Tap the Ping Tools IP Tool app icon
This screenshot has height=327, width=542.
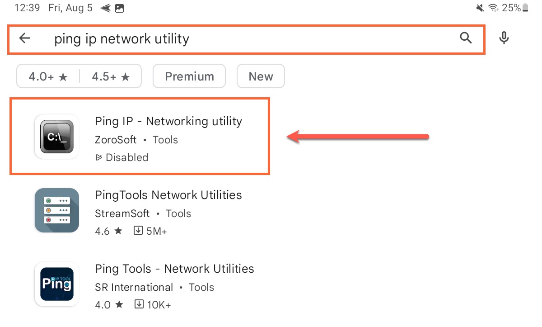coord(57,284)
